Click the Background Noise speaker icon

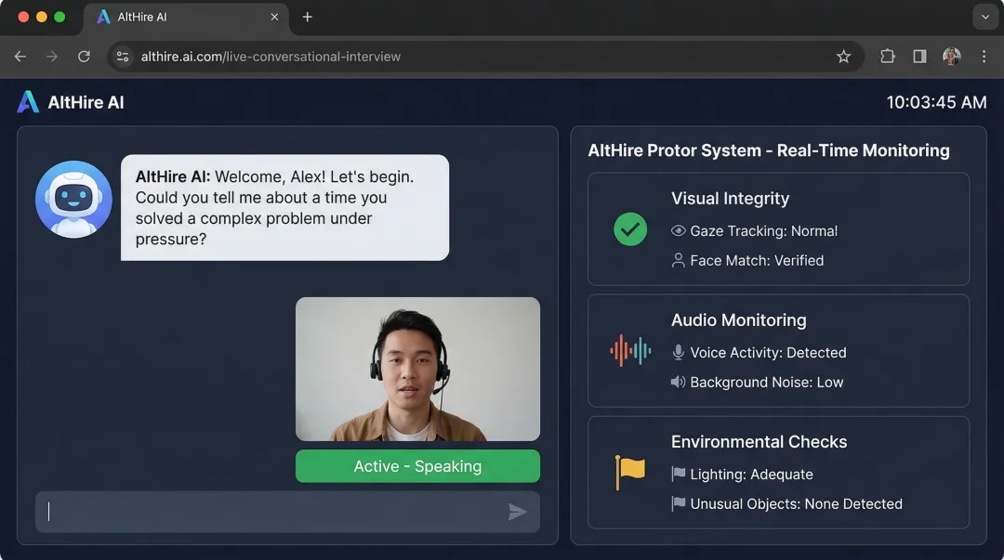pos(680,382)
